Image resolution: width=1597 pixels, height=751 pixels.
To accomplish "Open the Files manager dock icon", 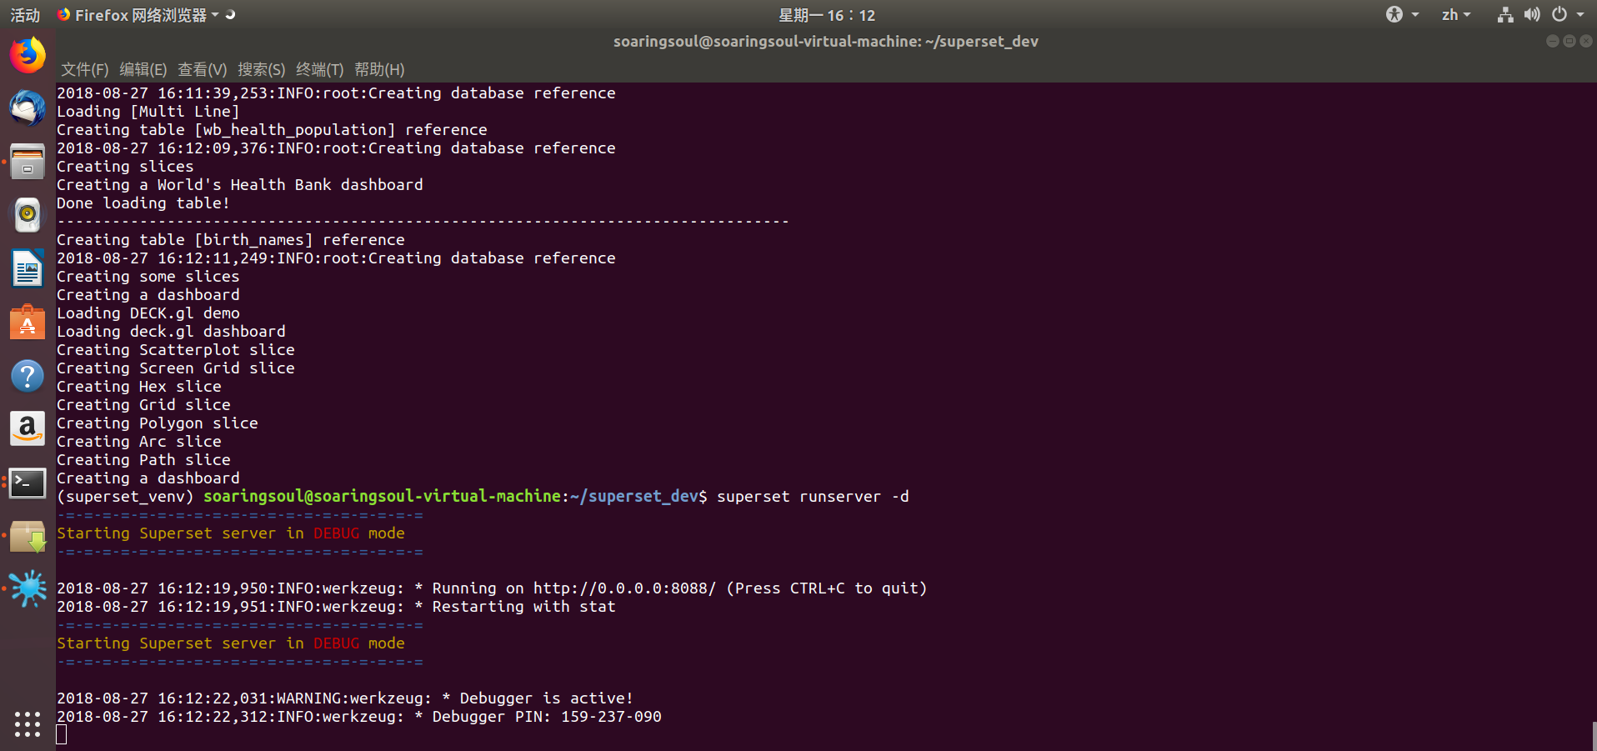I will pos(28,162).
